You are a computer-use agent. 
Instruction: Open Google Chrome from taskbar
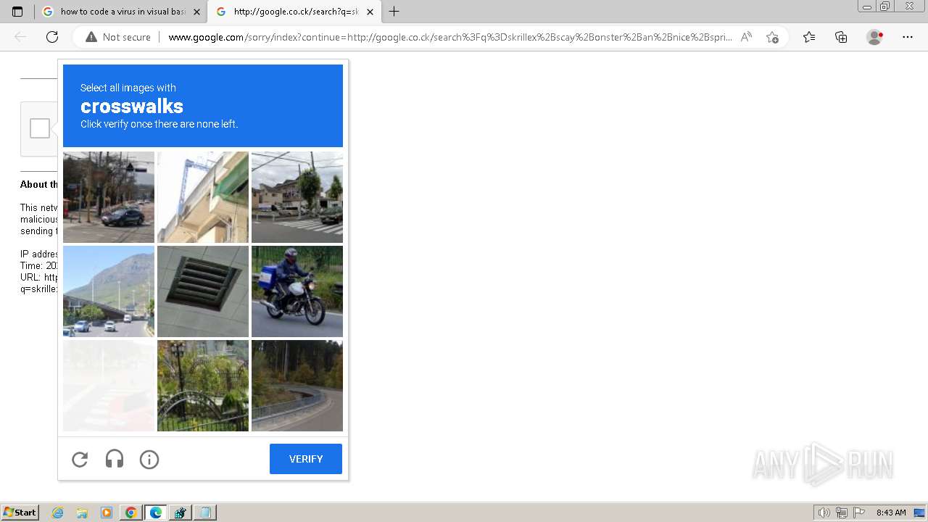click(131, 513)
